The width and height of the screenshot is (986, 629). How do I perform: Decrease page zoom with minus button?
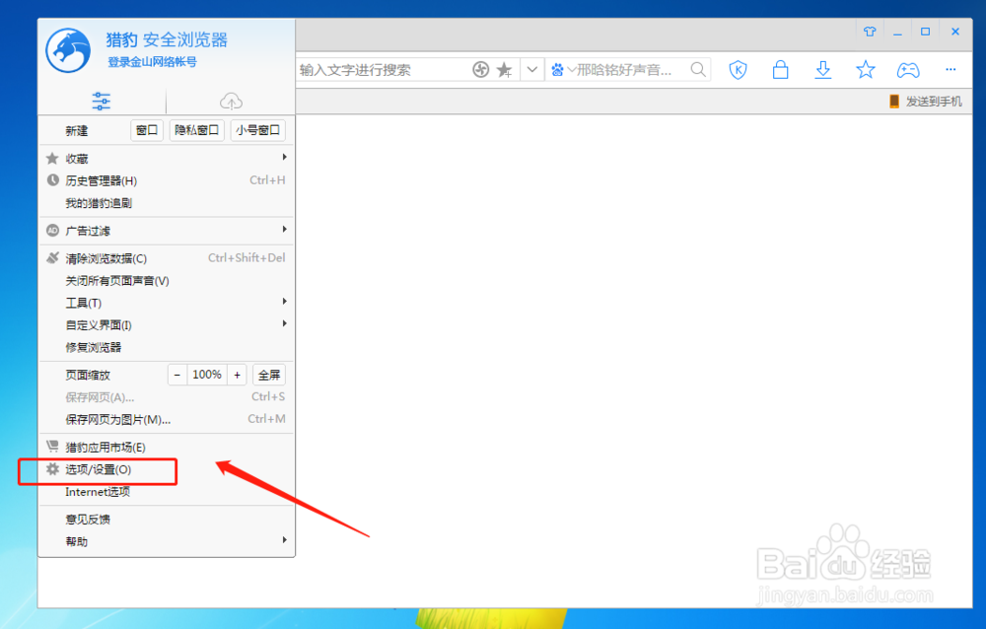pyautogui.click(x=176, y=374)
